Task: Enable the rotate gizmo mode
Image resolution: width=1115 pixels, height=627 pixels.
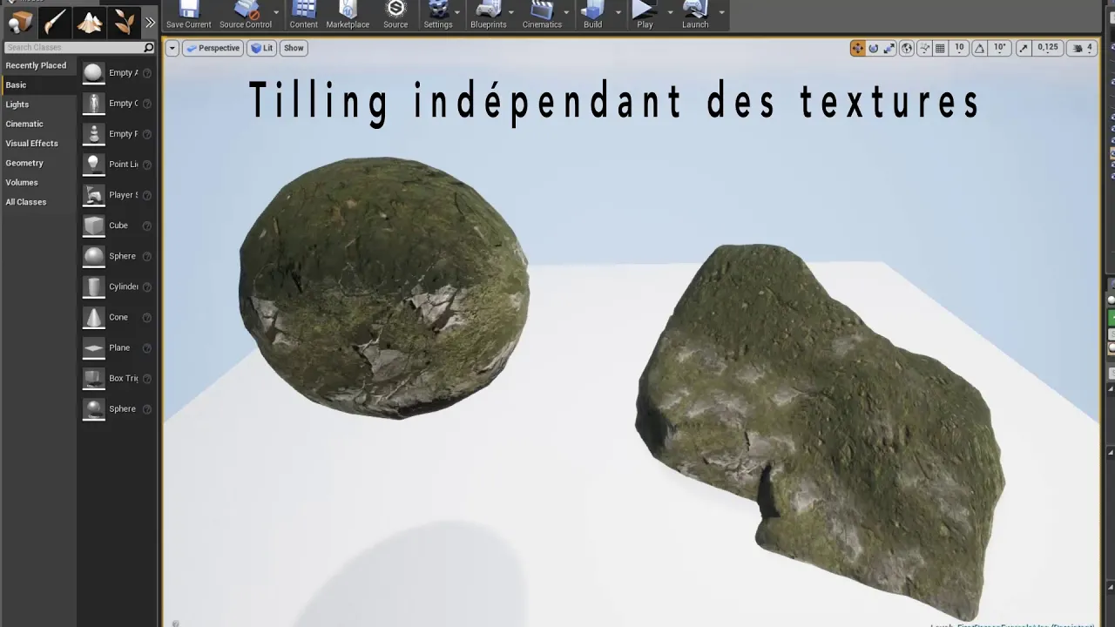Action: pos(874,49)
